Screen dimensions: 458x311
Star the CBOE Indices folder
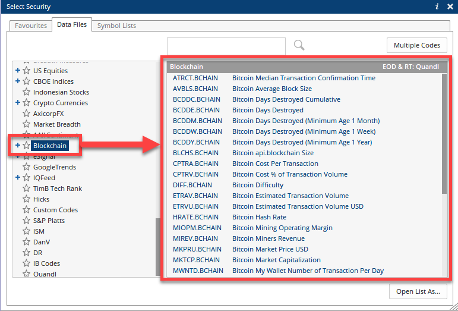coord(26,81)
